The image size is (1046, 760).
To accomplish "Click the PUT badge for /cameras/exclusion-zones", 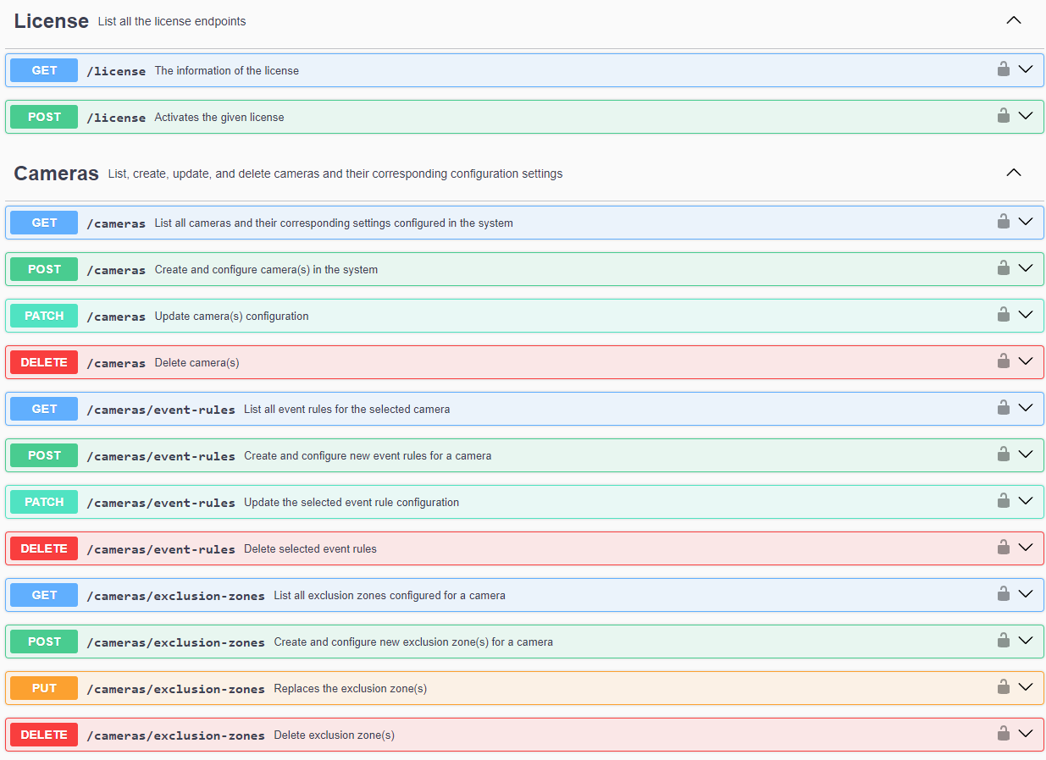I will [44, 688].
